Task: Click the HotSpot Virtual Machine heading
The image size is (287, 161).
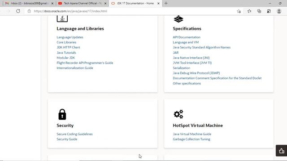Action: 198,125
